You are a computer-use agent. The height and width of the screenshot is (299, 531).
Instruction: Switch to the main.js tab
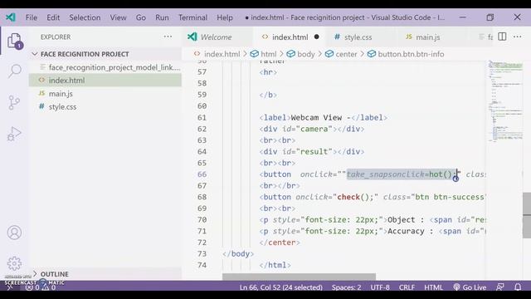[428, 37]
